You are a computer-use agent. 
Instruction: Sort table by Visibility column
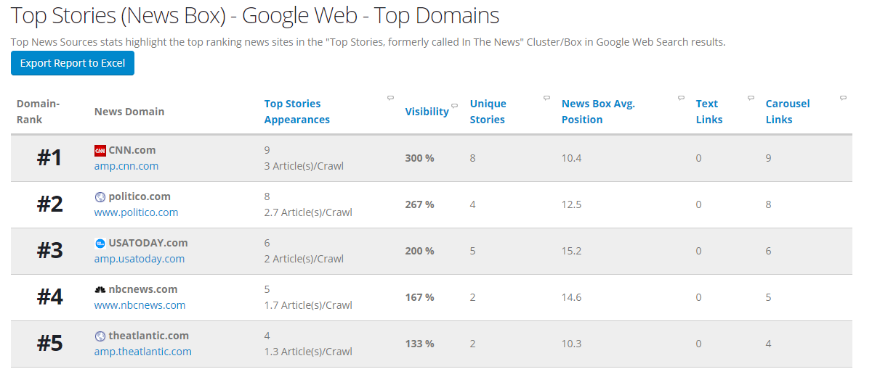click(x=427, y=112)
